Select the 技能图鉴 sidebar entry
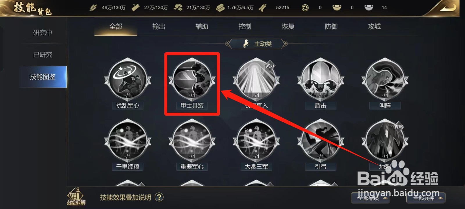This screenshot has height=209, width=465. tap(43, 77)
